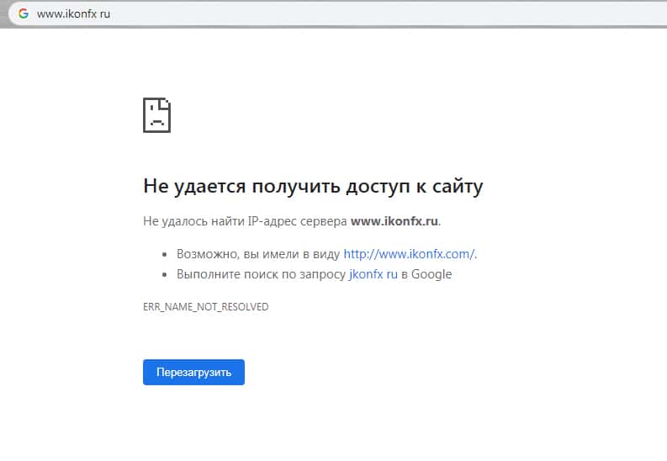Click the sad page error icon
This screenshot has width=667, height=461.
(156, 115)
